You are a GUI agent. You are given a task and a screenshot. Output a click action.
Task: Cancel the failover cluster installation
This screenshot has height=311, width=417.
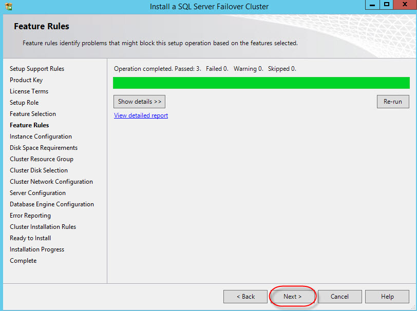pyautogui.click(x=339, y=297)
